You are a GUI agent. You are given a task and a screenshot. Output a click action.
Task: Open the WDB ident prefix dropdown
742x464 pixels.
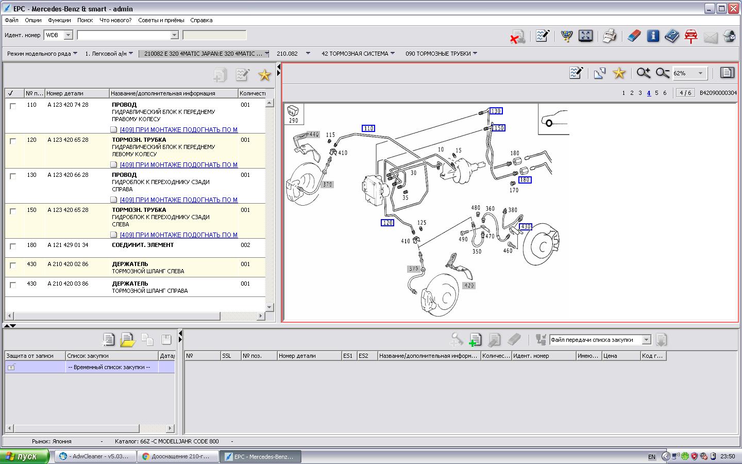click(68, 35)
